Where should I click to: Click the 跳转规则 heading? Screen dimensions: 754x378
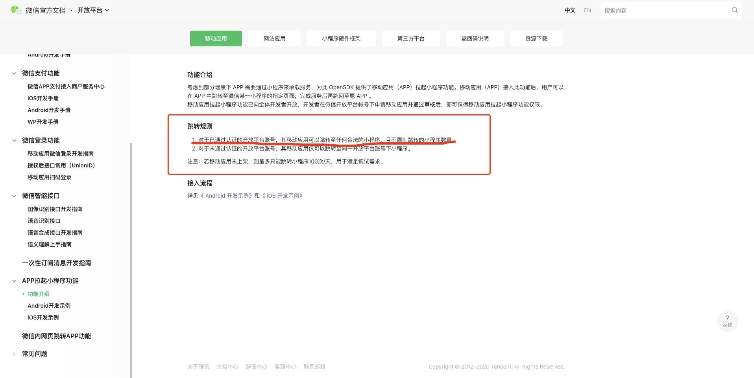pos(200,126)
